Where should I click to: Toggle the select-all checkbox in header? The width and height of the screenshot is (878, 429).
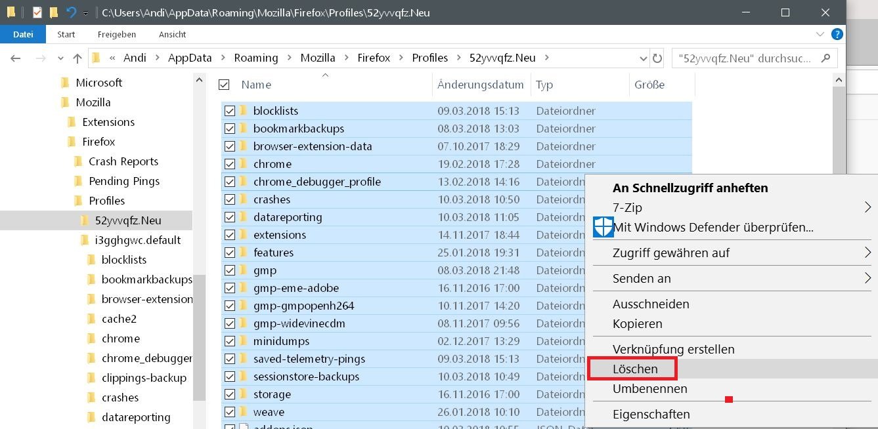tap(224, 85)
